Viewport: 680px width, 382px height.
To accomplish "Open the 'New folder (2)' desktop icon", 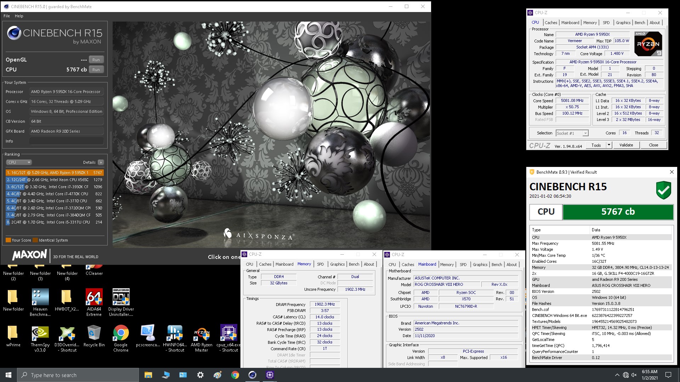I will coord(13,273).
